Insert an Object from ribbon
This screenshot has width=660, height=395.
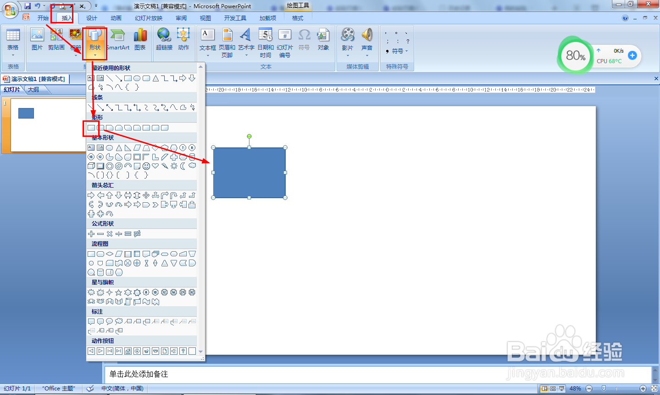pos(323,39)
